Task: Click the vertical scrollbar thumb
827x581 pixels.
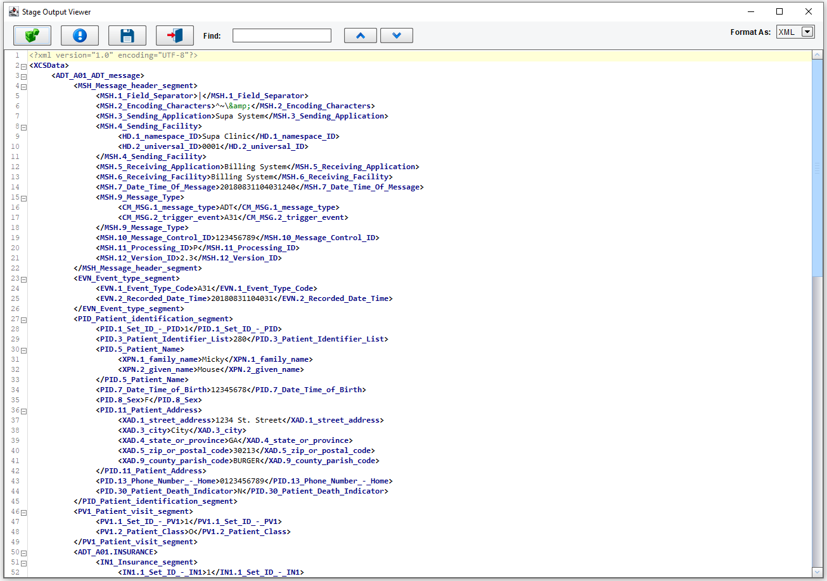Action: (x=817, y=168)
